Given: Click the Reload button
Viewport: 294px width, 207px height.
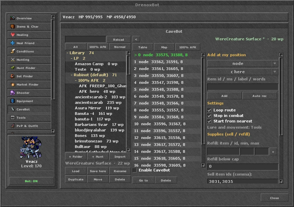Looking at the screenshot, I should [x=119, y=39].
